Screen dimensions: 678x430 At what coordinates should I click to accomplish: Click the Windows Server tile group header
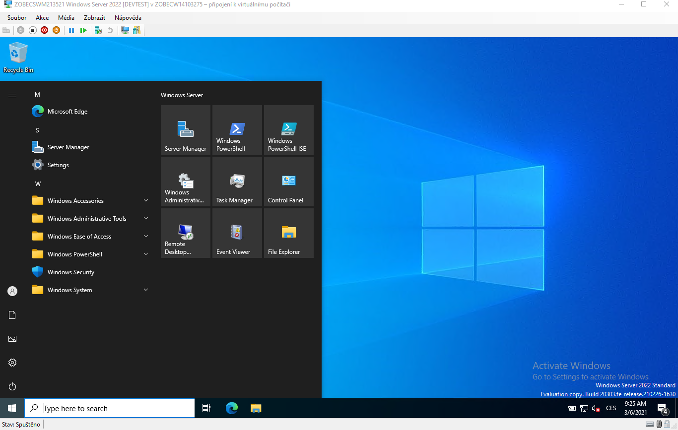coord(182,95)
